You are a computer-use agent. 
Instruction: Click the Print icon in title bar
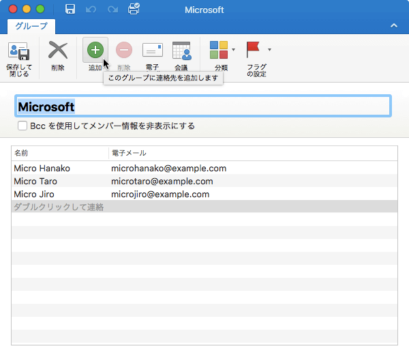click(x=134, y=9)
